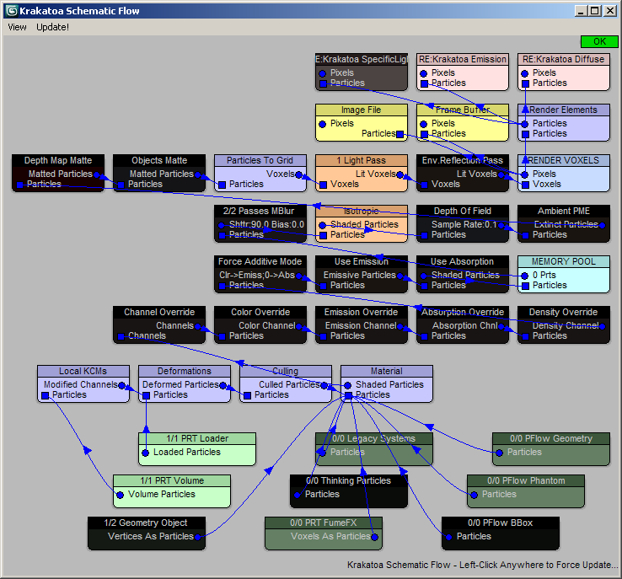This screenshot has height=579, width=622.
Task: Click the 0/0 Legacy Systems node header
Action: [374, 438]
